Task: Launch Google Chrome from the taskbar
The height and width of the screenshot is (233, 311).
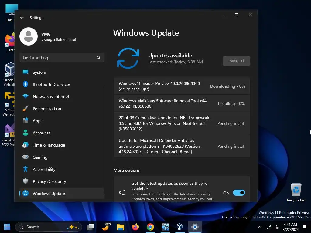Action: (150, 227)
